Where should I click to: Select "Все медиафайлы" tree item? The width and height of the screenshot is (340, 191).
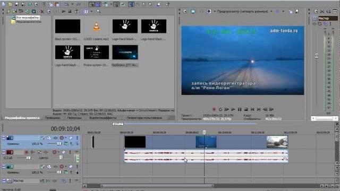click(x=28, y=18)
